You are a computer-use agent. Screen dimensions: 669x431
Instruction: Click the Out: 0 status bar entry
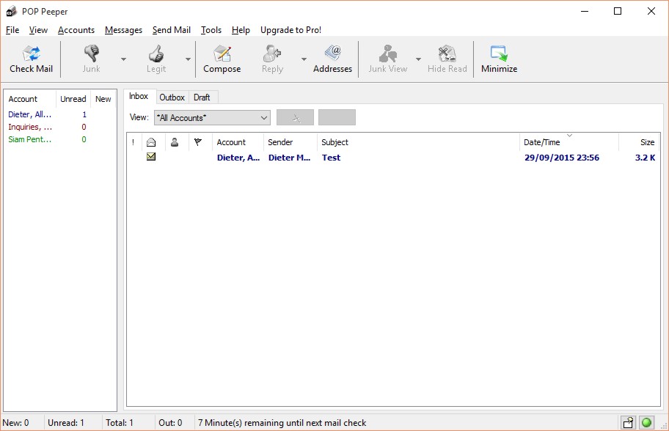tap(170, 423)
